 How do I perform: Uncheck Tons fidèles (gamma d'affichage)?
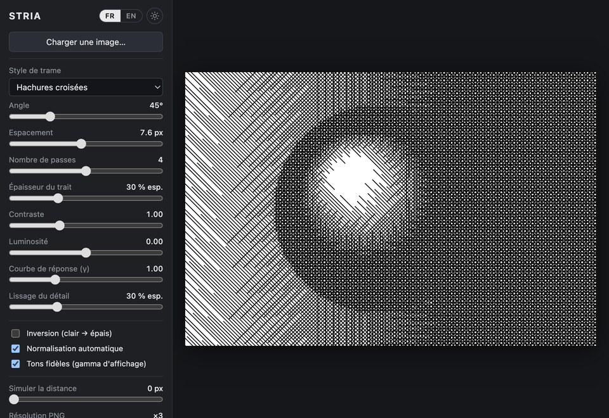click(x=15, y=364)
